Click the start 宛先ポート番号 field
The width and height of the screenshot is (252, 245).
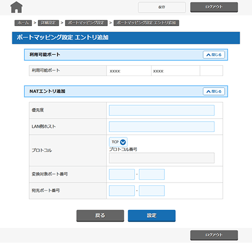pos(122,191)
